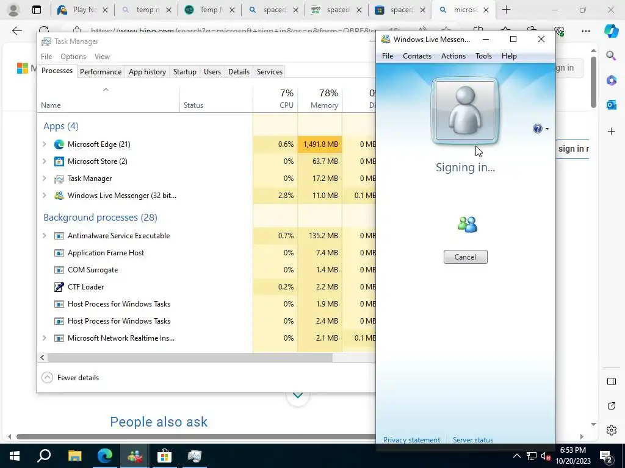Screen dimensions: 625x468
Task: Open Messenger Tools menu
Action: click(483, 56)
